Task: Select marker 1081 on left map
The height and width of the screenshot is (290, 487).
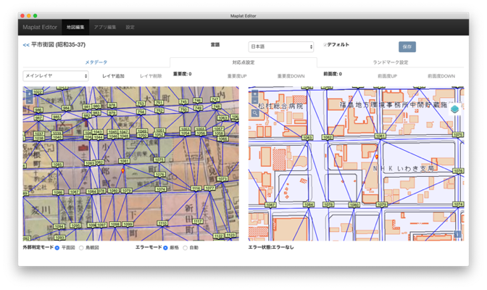Action: point(124,161)
